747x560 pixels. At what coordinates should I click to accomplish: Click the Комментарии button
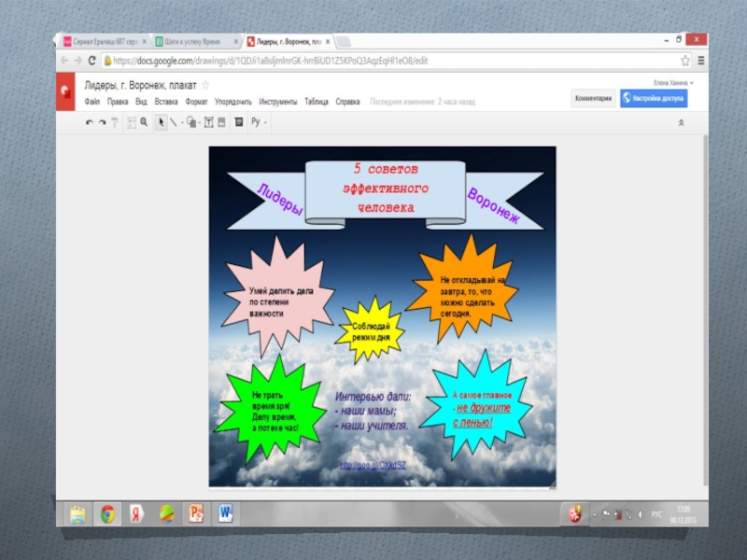pos(593,98)
